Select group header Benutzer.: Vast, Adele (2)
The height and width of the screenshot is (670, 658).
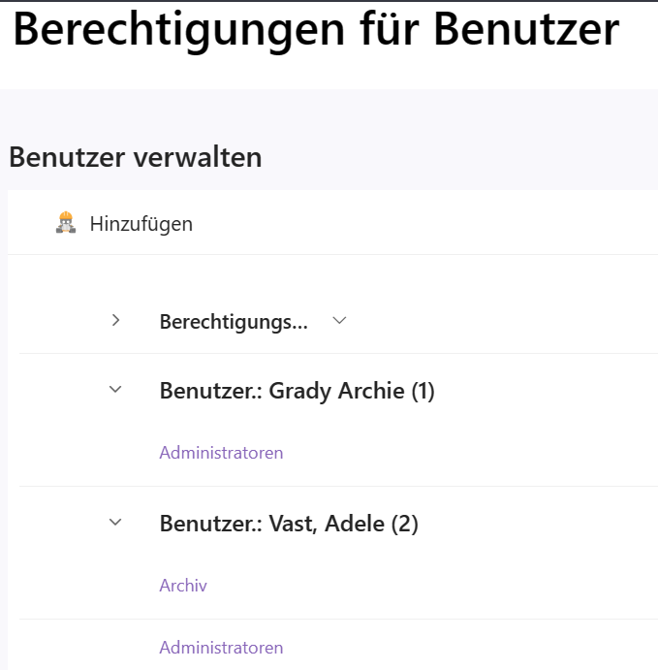(x=289, y=523)
